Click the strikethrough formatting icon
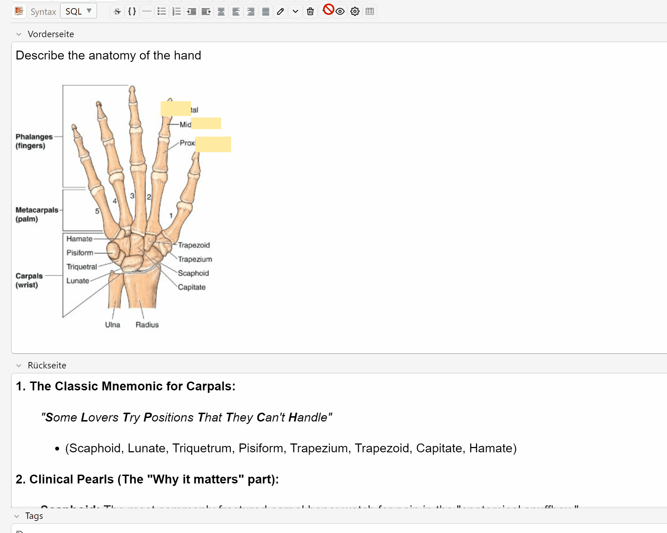This screenshot has width=667, height=533. [x=117, y=12]
